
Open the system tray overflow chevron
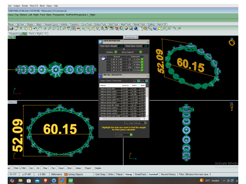[x=224, y=180]
